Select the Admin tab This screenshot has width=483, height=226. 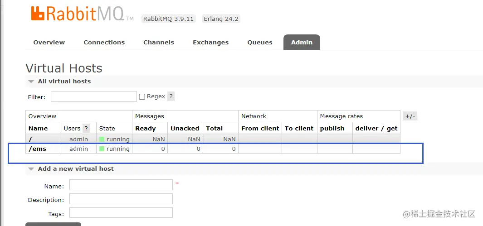click(302, 43)
